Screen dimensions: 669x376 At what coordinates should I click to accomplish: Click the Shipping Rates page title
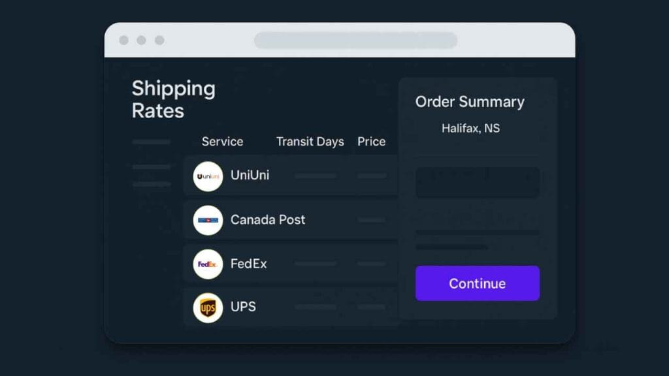pyautogui.click(x=173, y=99)
